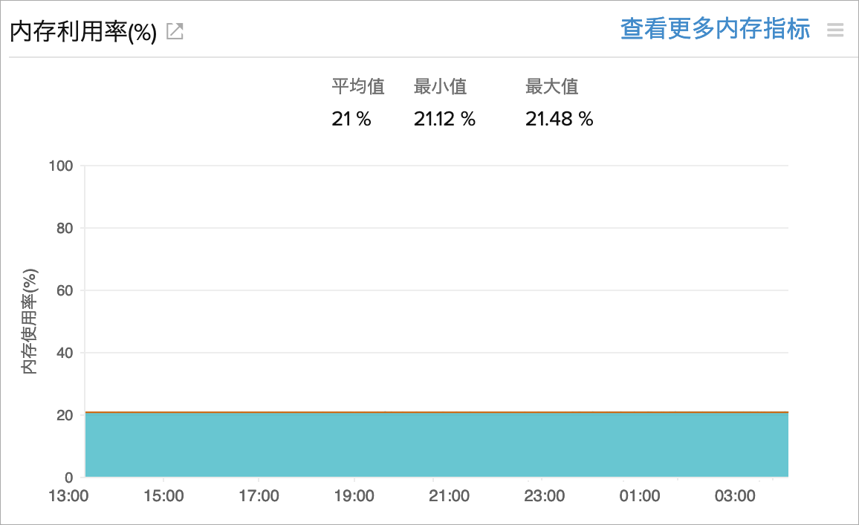Click the 查看更多内存指标 link
The height and width of the screenshot is (525, 859).
click(x=715, y=30)
